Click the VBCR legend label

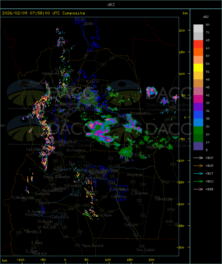[x=209, y=166]
